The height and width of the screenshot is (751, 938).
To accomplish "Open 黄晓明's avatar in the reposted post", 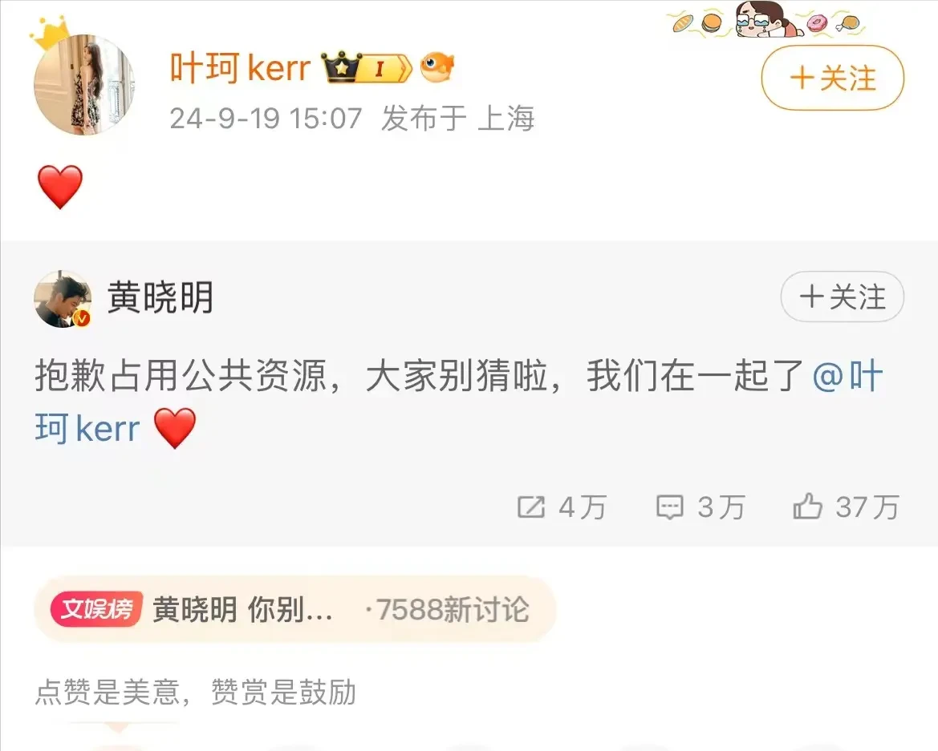I will point(63,299).
